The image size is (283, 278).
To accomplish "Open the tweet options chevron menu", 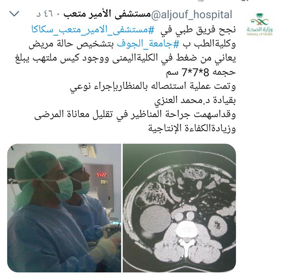I will [x=14, y=14].
